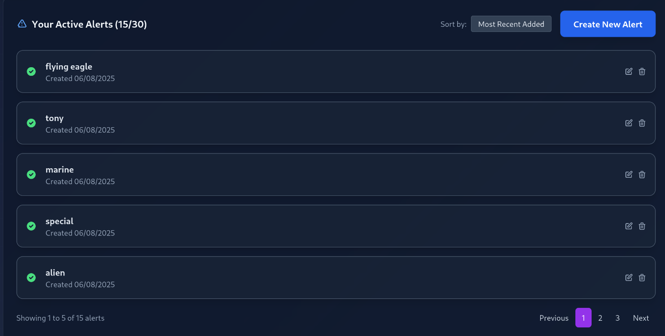Click the Next pagination link
The width and height of the screenshot is (665, 336).
pyautogui.click(x=641, y=318)
